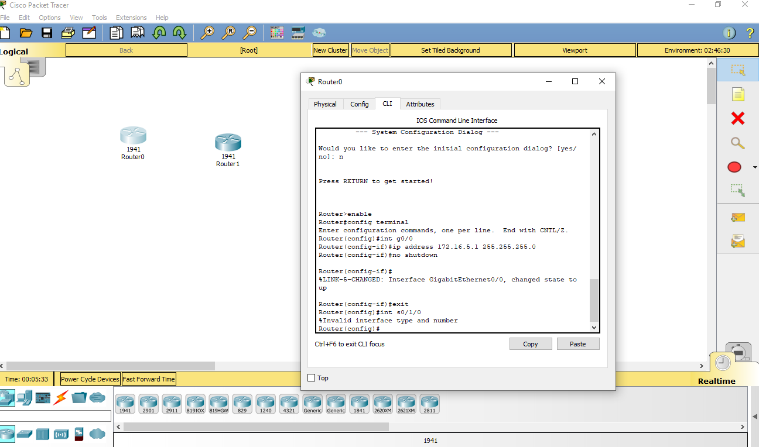The image size is (759, 447).
Task: Pick the 2911 router from the device list
Action: [172, 404]
